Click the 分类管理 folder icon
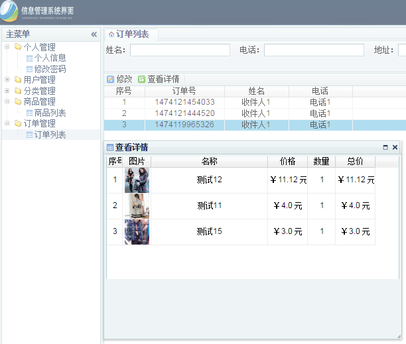This screenshot has width=406, height=344. [x=18, y=91]
